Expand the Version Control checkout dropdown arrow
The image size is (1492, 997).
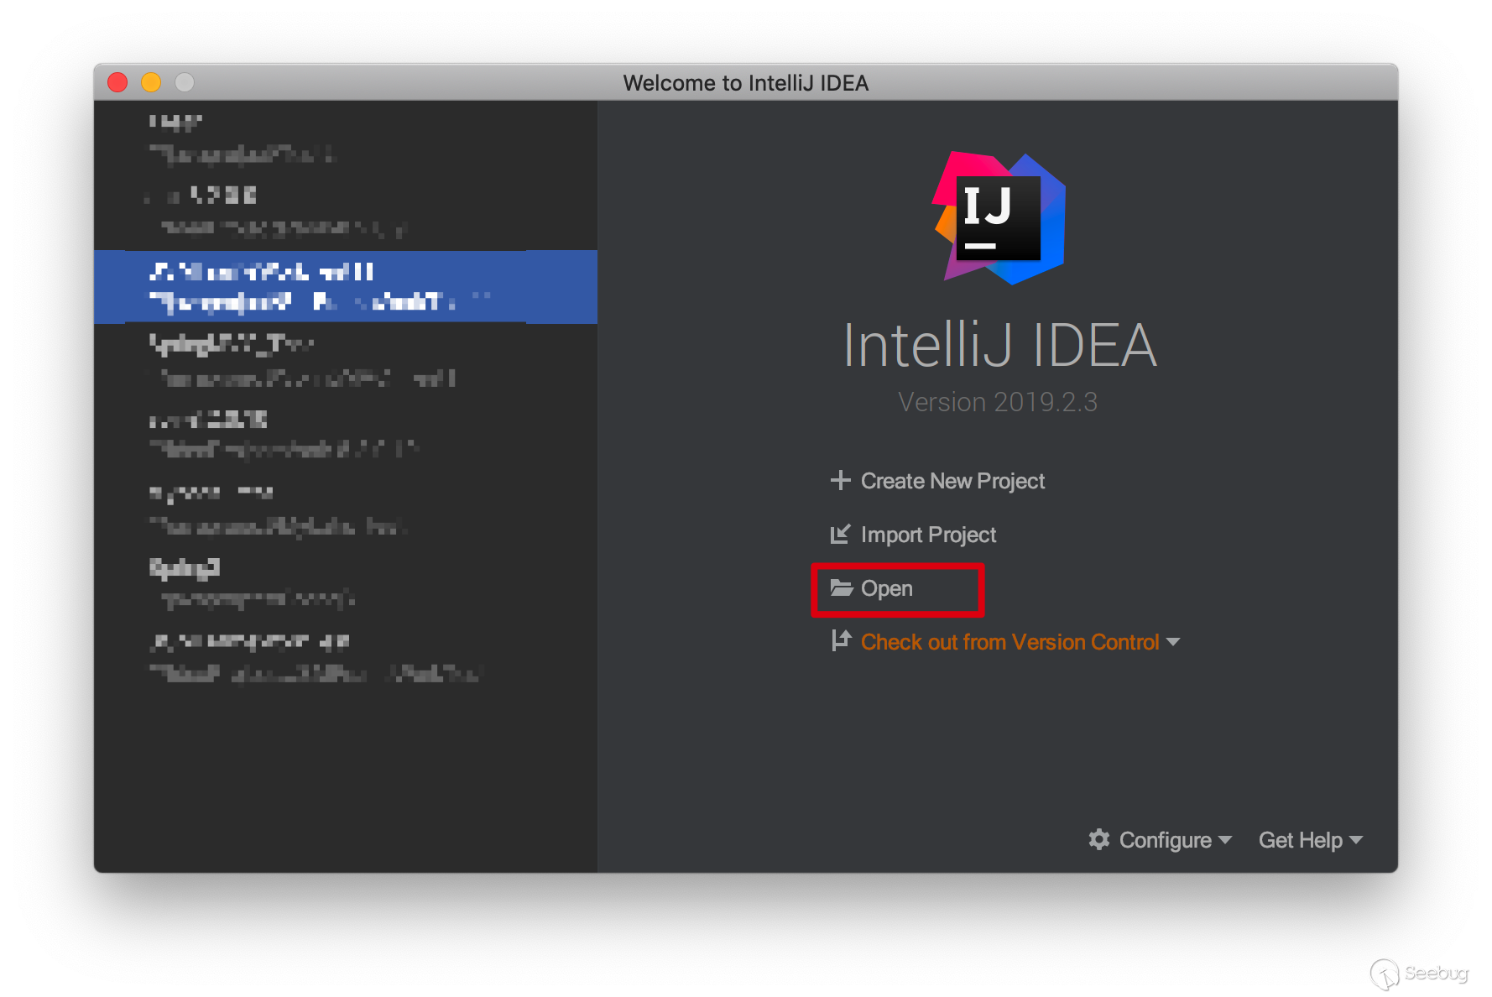click(1173, 642)
